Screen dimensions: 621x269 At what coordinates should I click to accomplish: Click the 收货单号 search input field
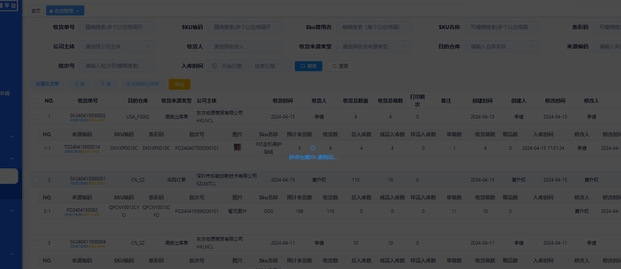coord(116,27)
